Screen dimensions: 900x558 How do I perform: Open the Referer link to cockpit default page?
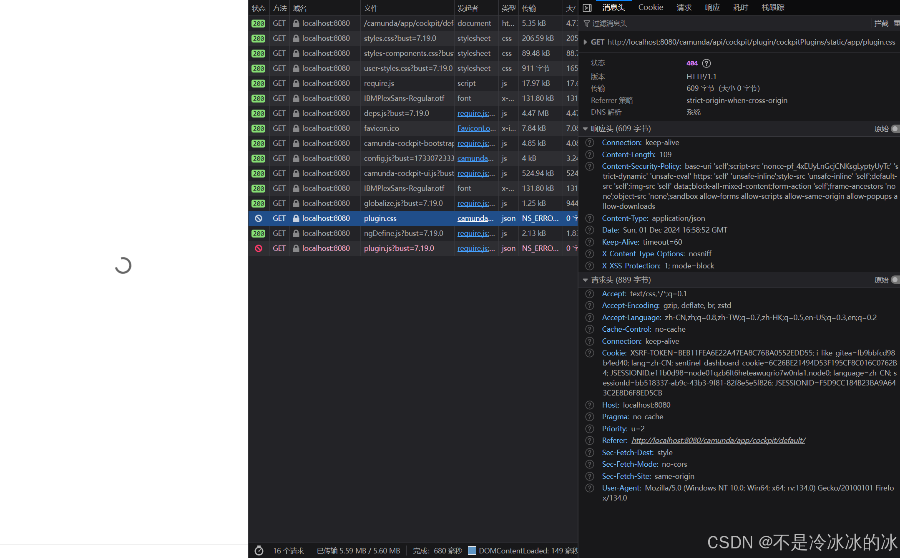(718, 440)
